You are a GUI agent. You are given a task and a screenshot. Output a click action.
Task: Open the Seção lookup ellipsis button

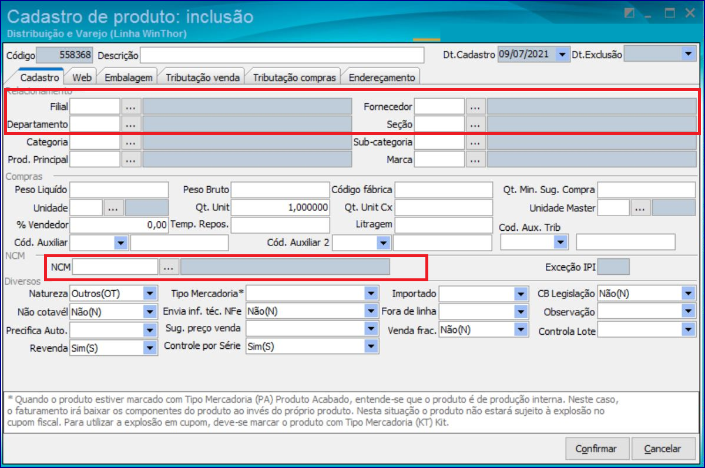point(475,124)
